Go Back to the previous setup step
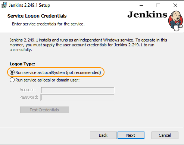Image resolution: width=184 pixels, height=145 pixels. pos(103,135)
